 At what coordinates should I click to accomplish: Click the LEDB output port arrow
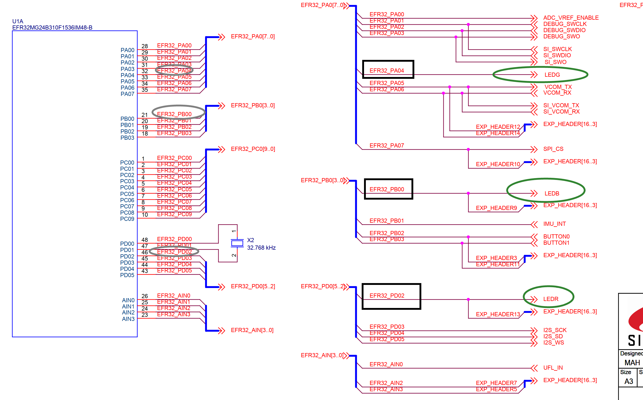click(x=534, y=193)
